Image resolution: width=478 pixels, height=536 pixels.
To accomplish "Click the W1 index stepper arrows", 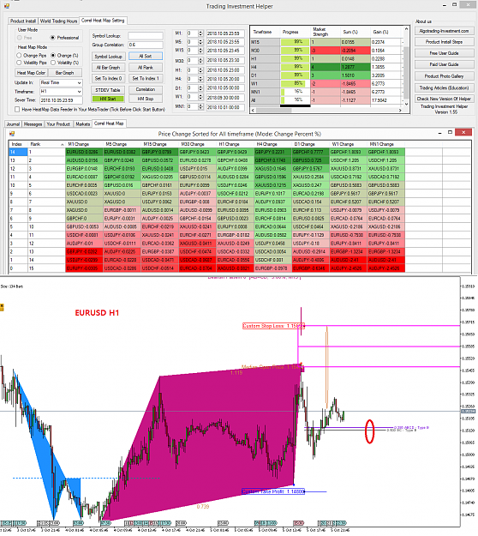I will click(x=200, y=98).
